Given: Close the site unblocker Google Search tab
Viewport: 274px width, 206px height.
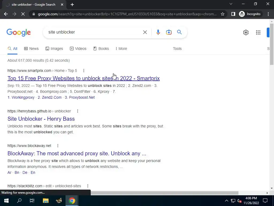Looking at the screenshot, I should pyautogui.click(x=62, y=5).
